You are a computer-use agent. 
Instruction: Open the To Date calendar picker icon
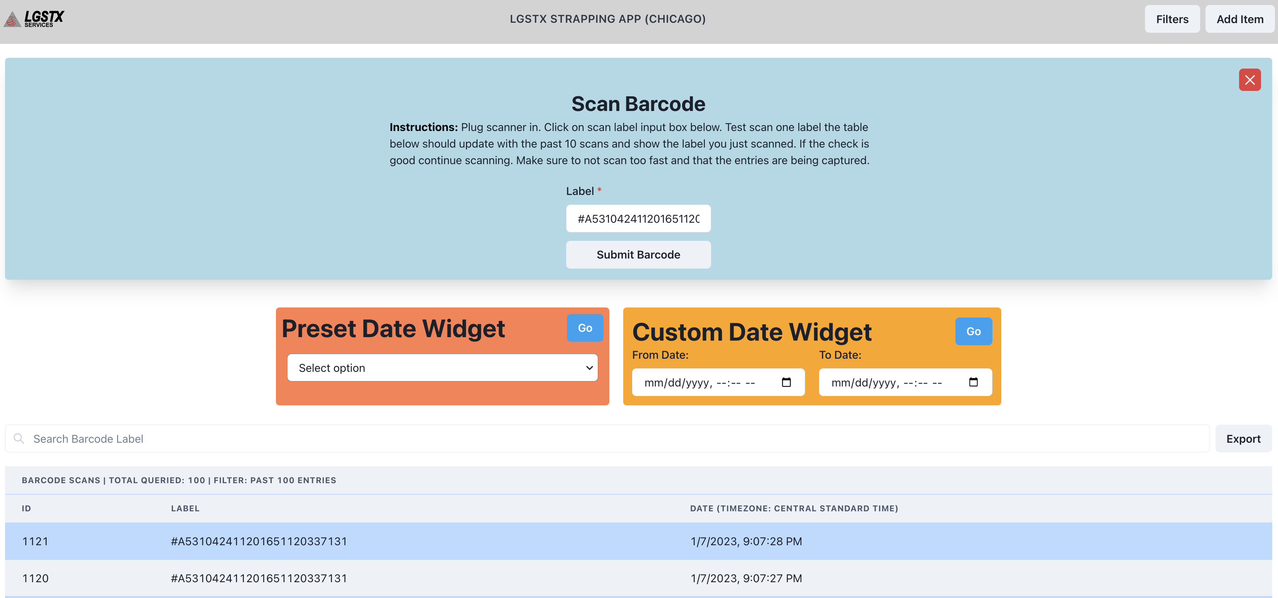coord(974,382)
